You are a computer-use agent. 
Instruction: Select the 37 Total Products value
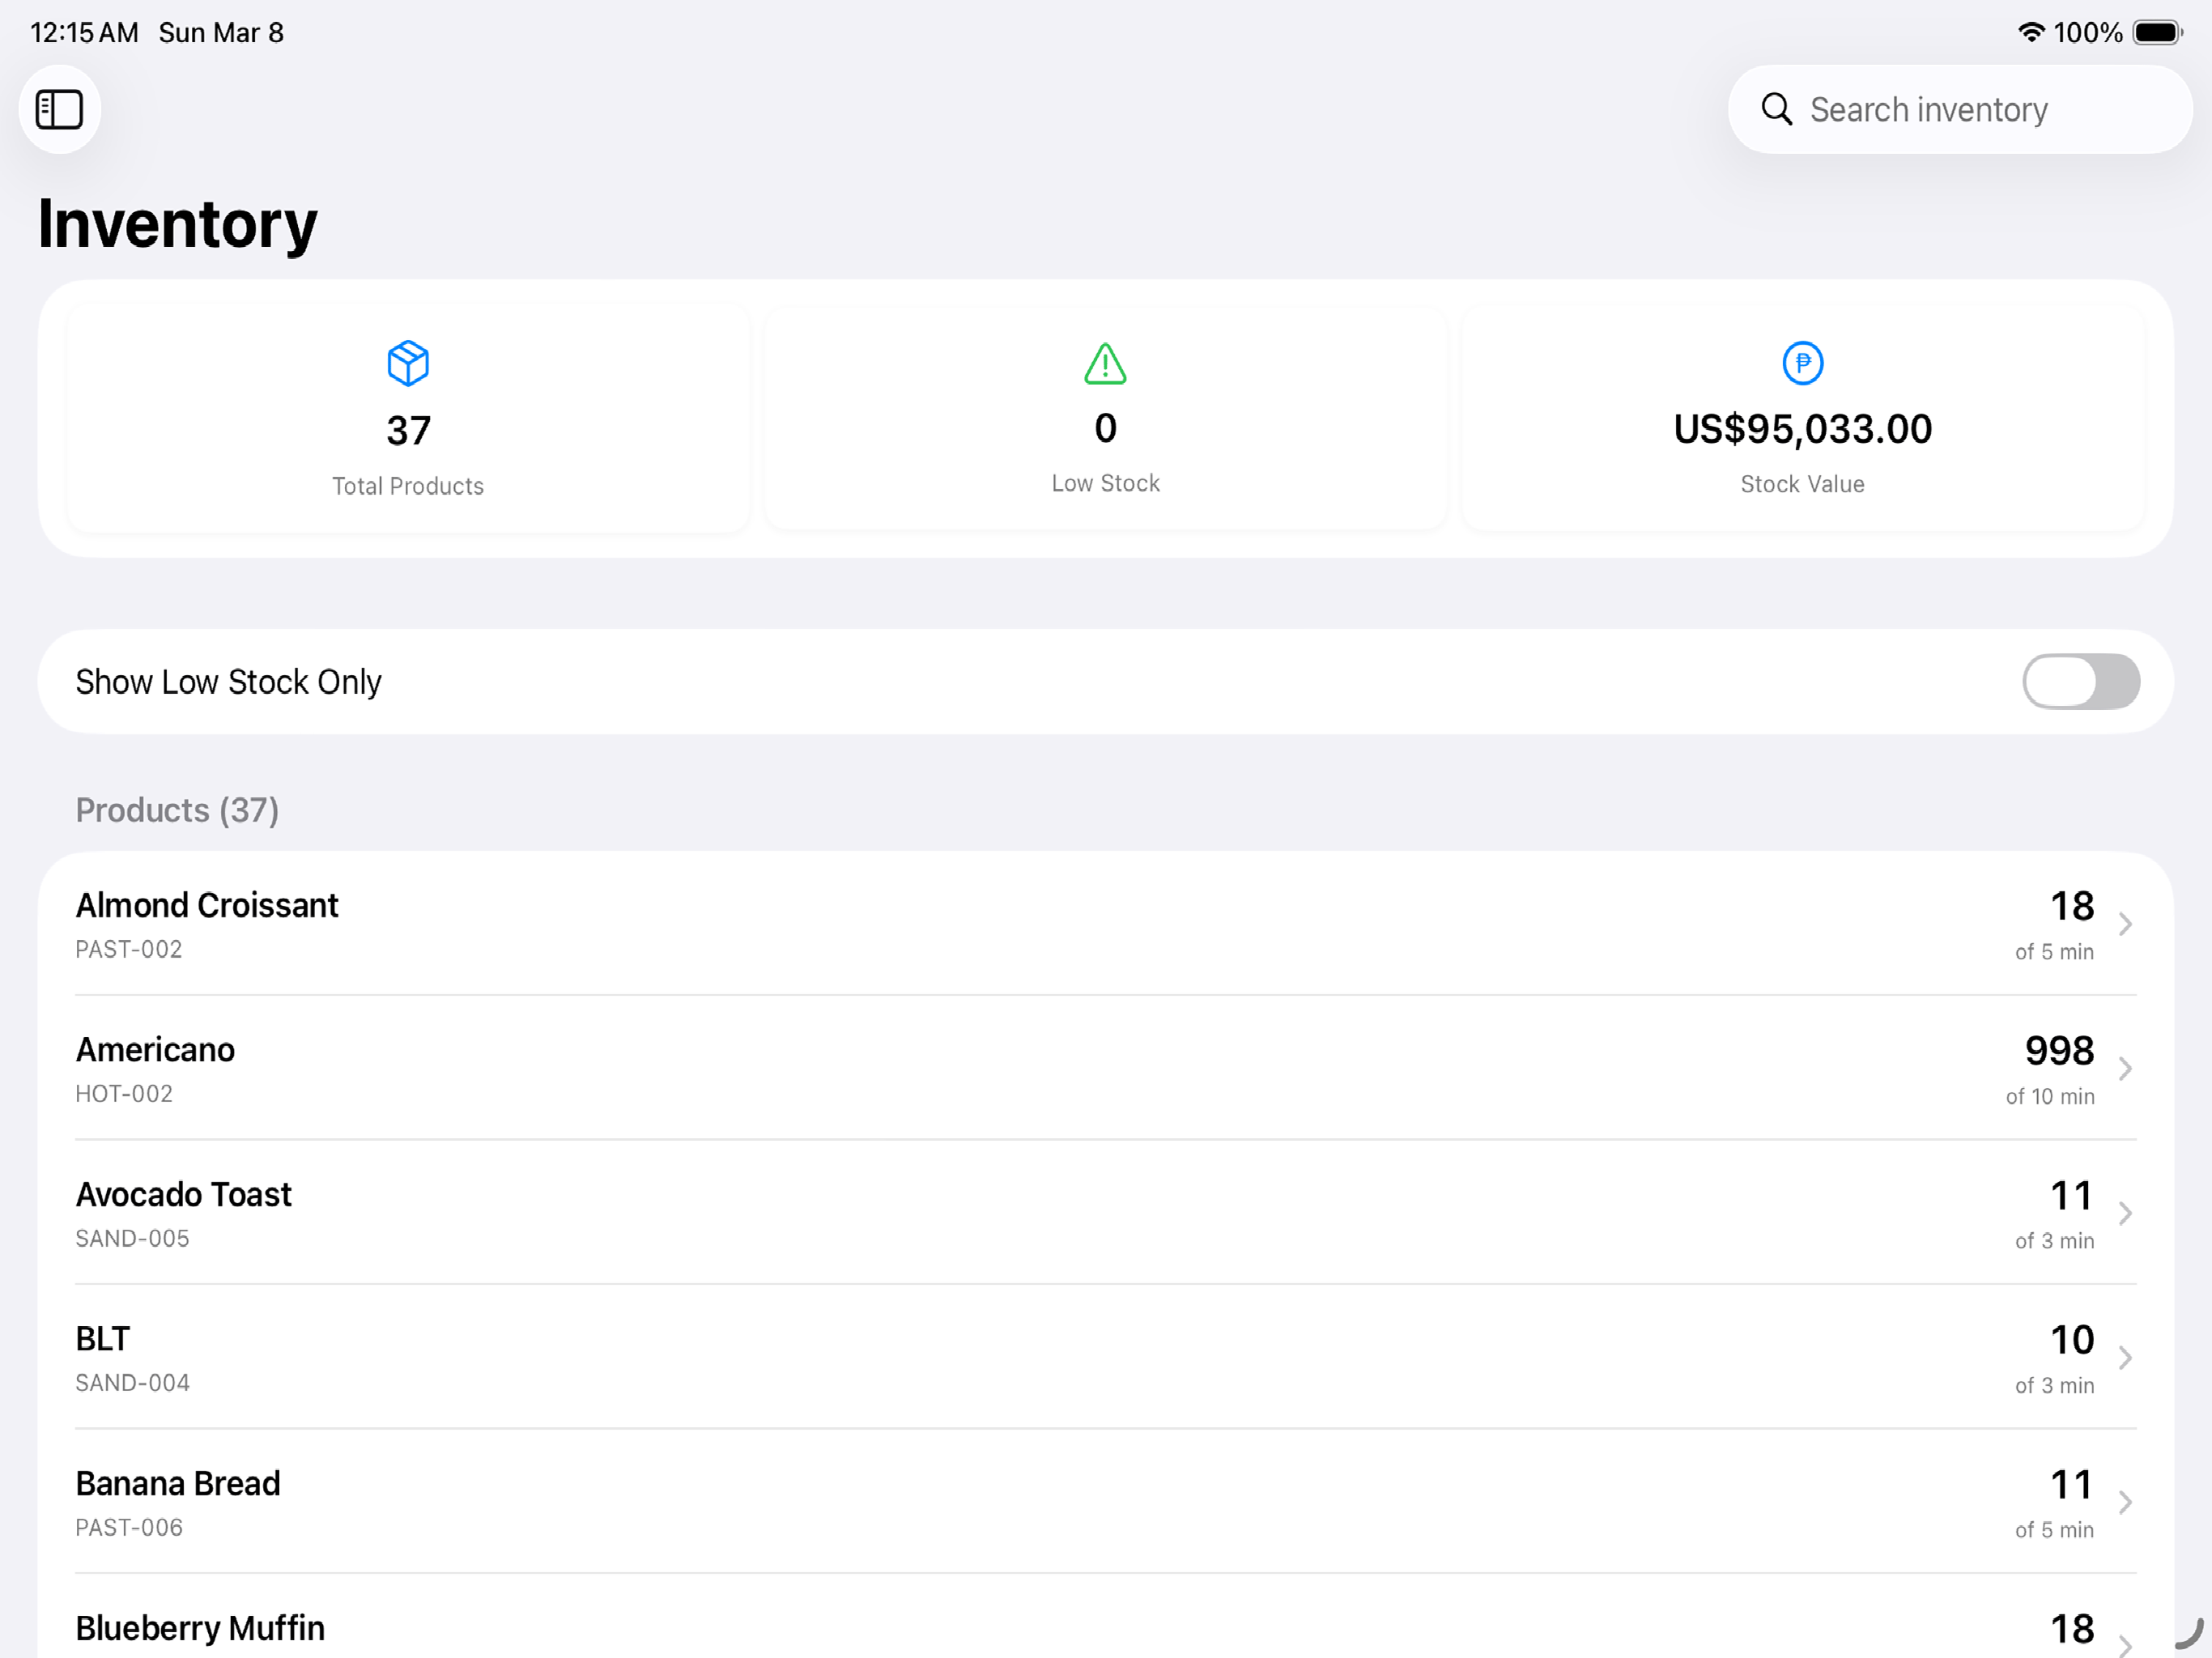tap(408, 431)
